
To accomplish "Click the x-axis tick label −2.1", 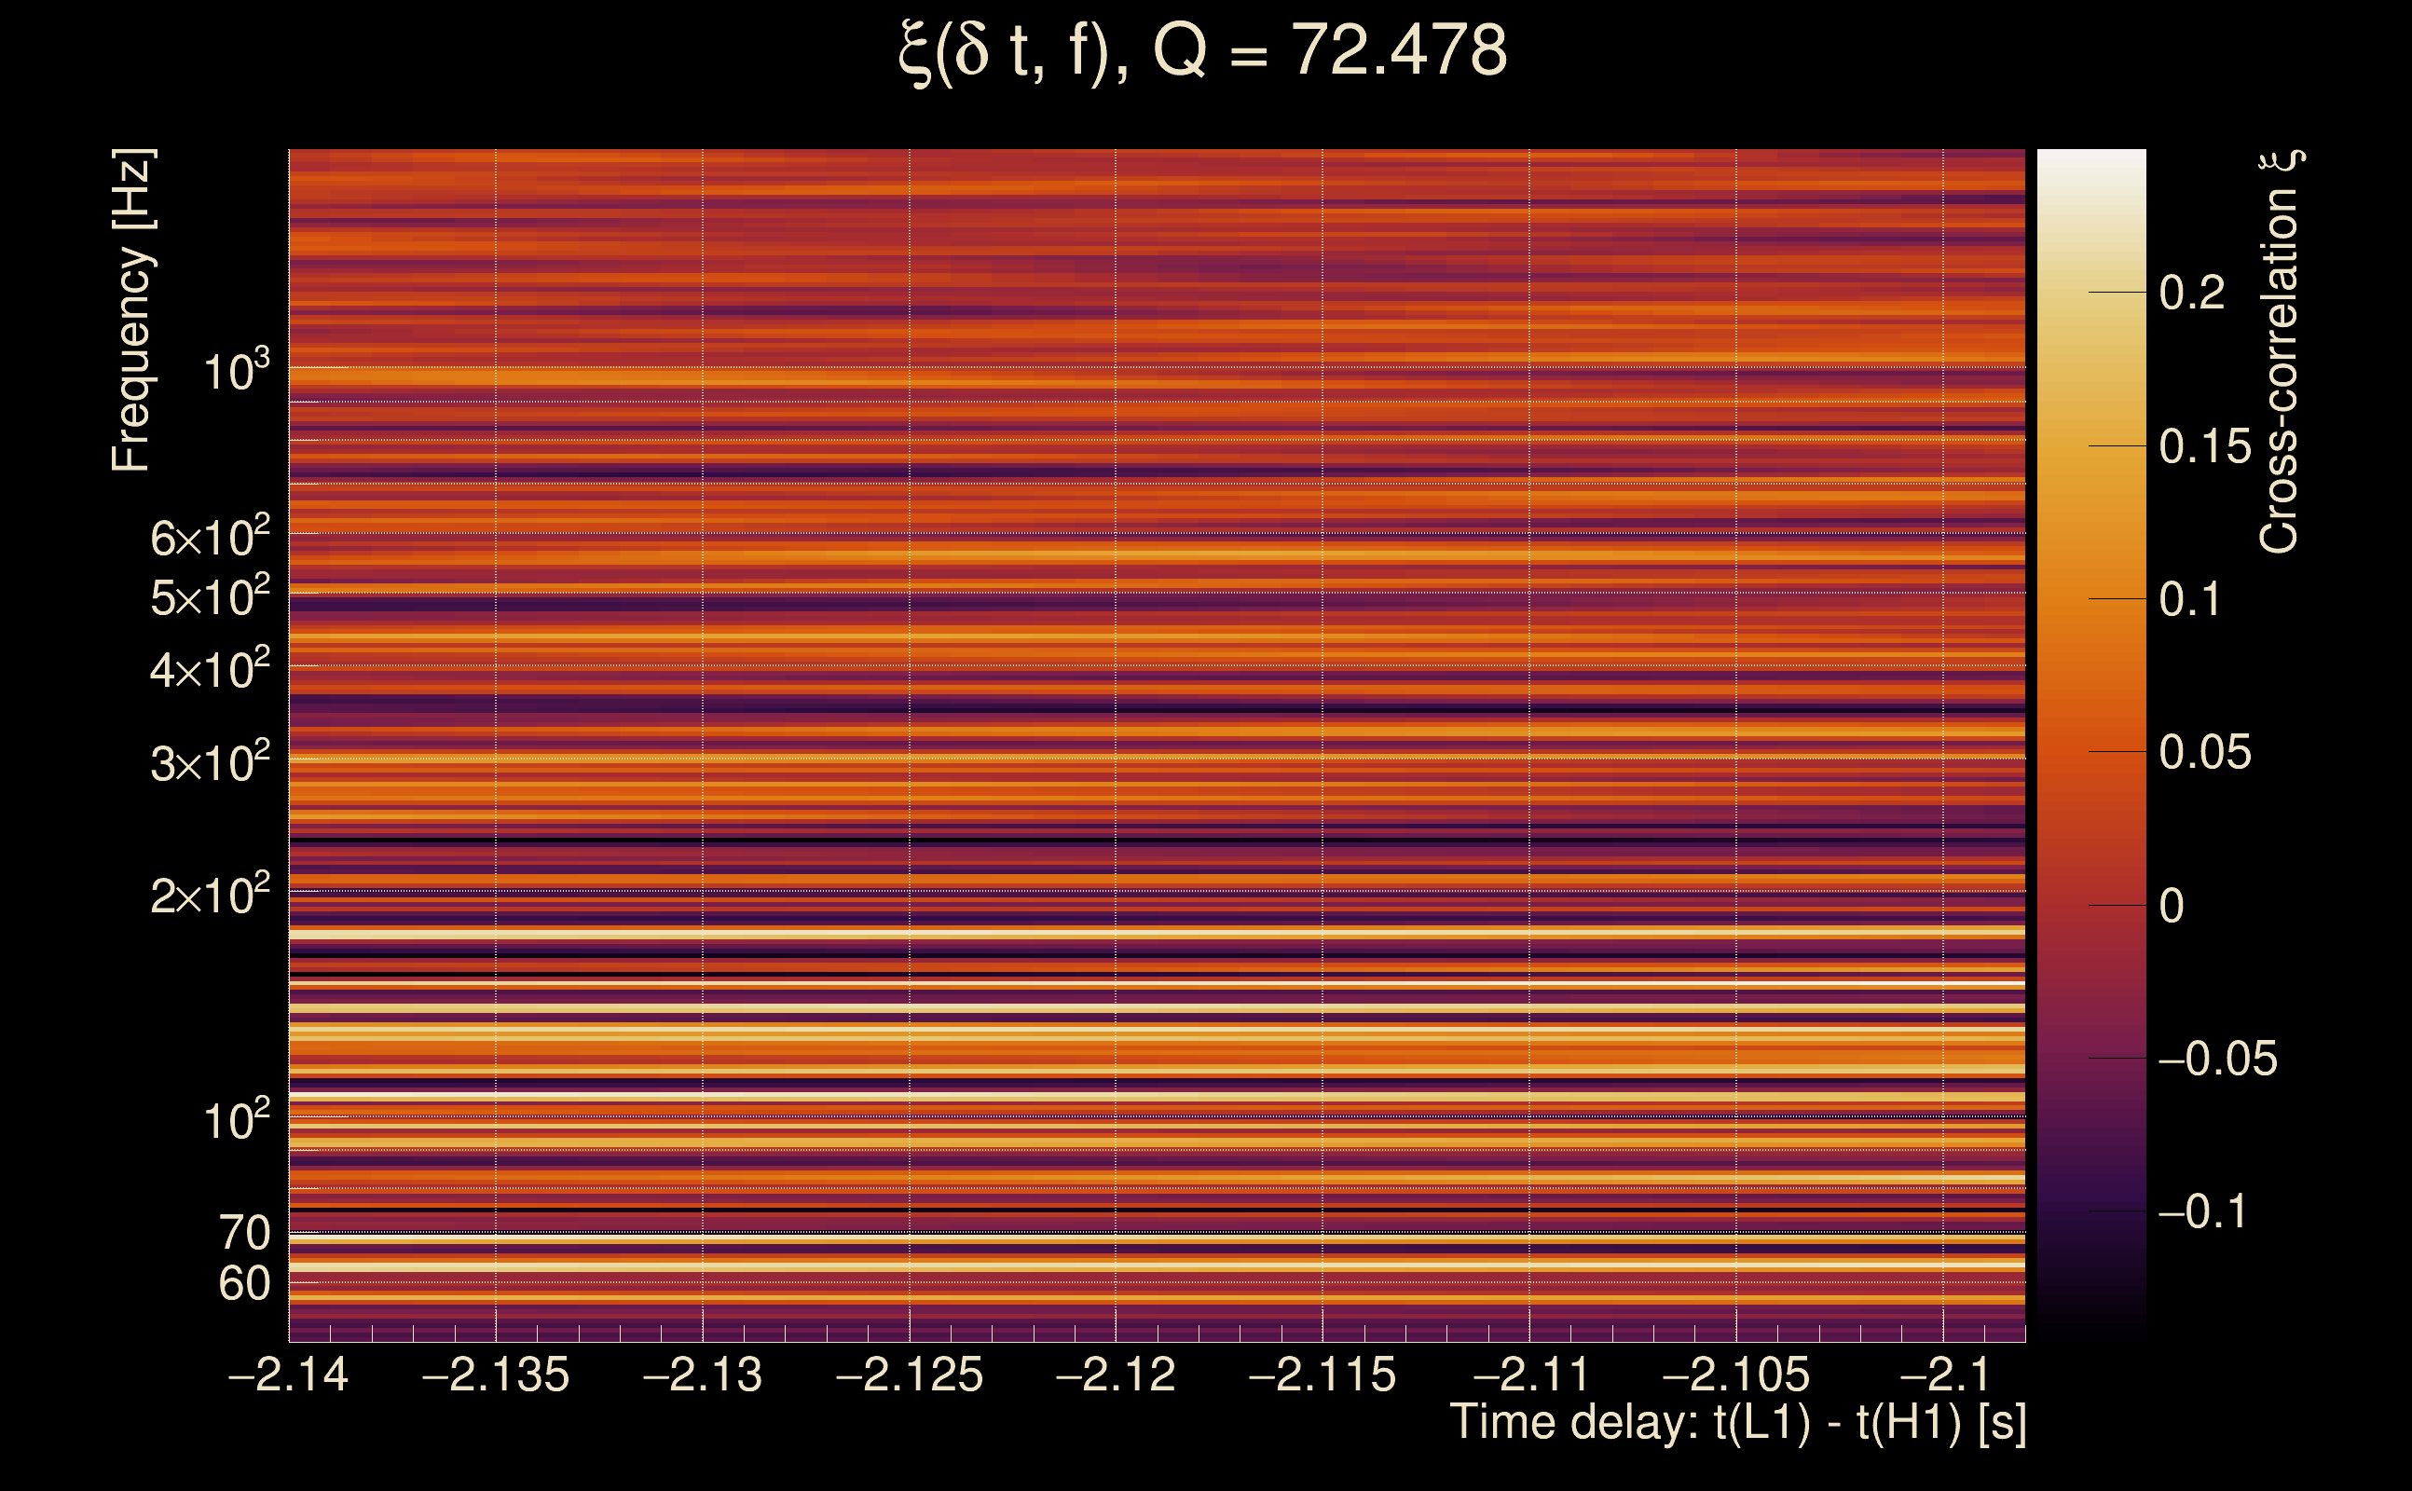I will point(1942,1375).
